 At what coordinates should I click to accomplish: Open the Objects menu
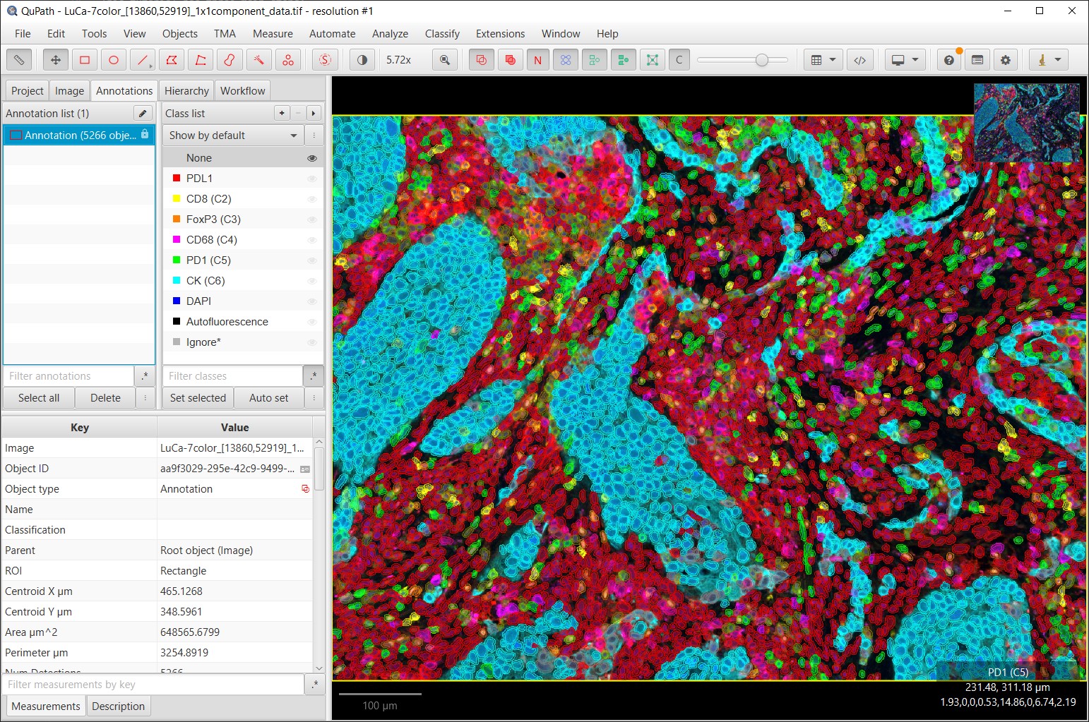pyautogui.click(x=180, y=34)
